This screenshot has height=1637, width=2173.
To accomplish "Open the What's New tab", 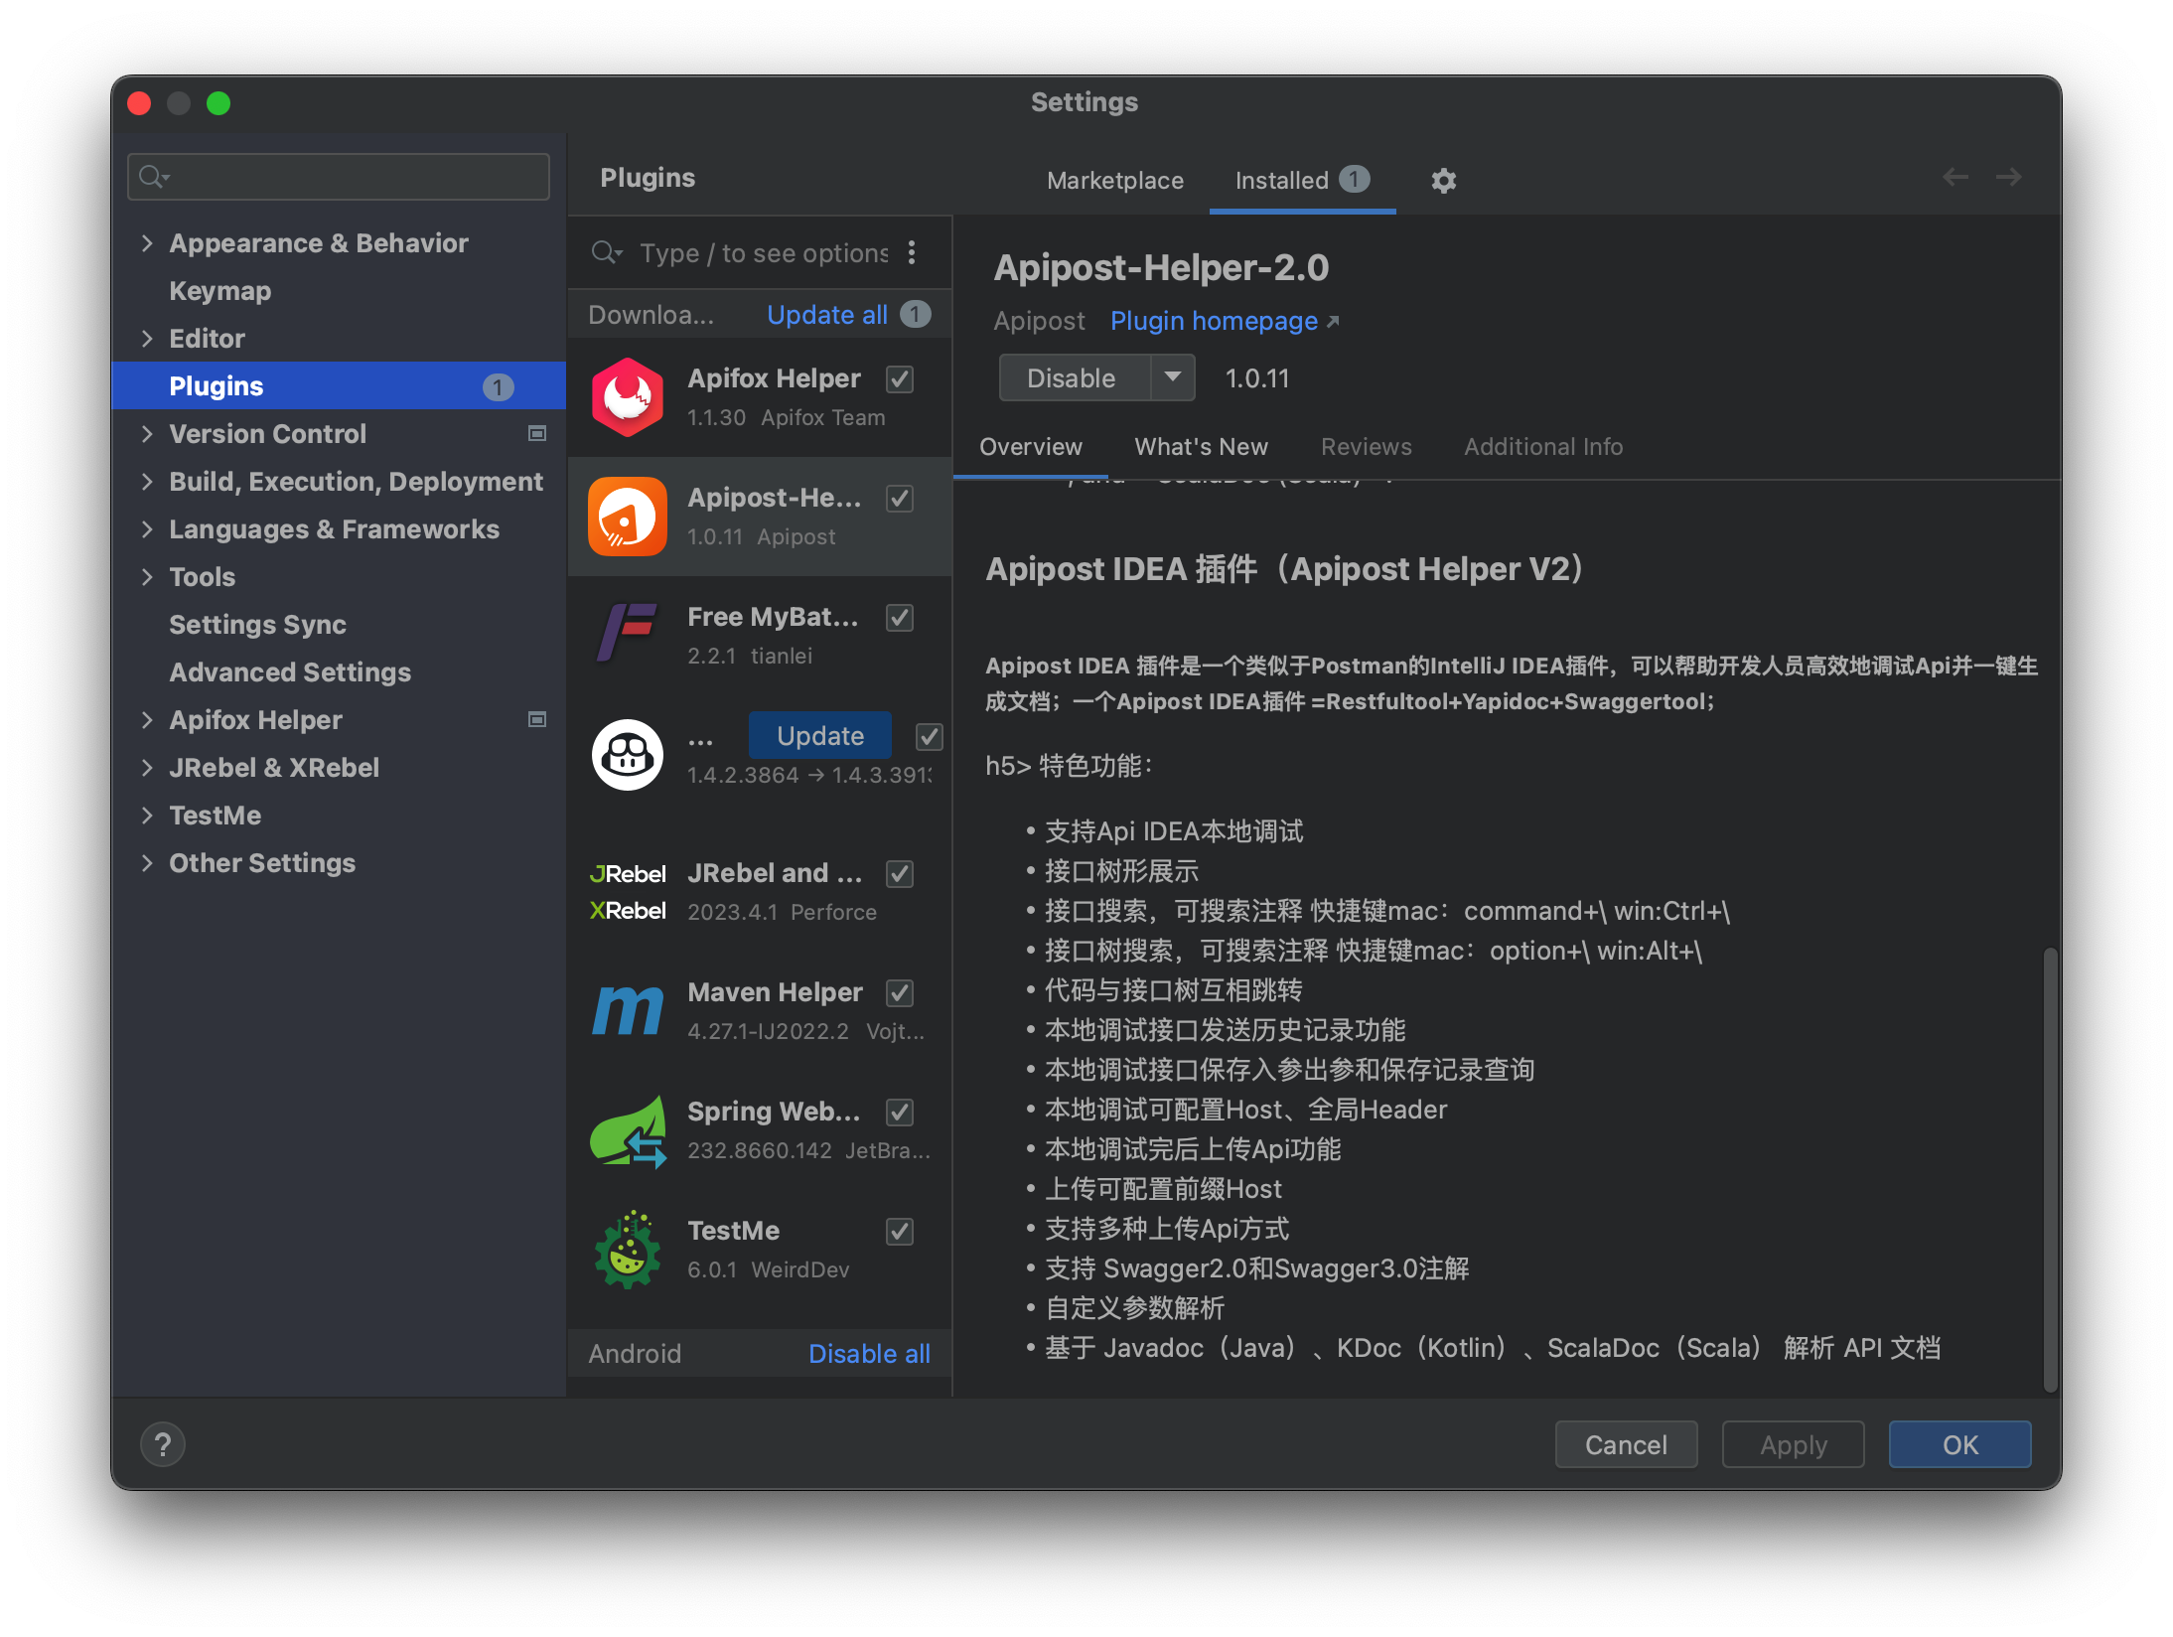I will point(1201,447).
